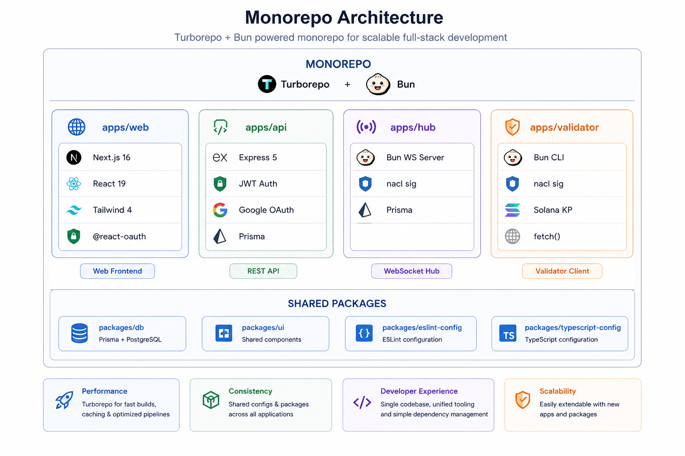Viewport: 685px width, 456px height.
Task: Click the Developer Experience card
Action: tap(418, 405)
